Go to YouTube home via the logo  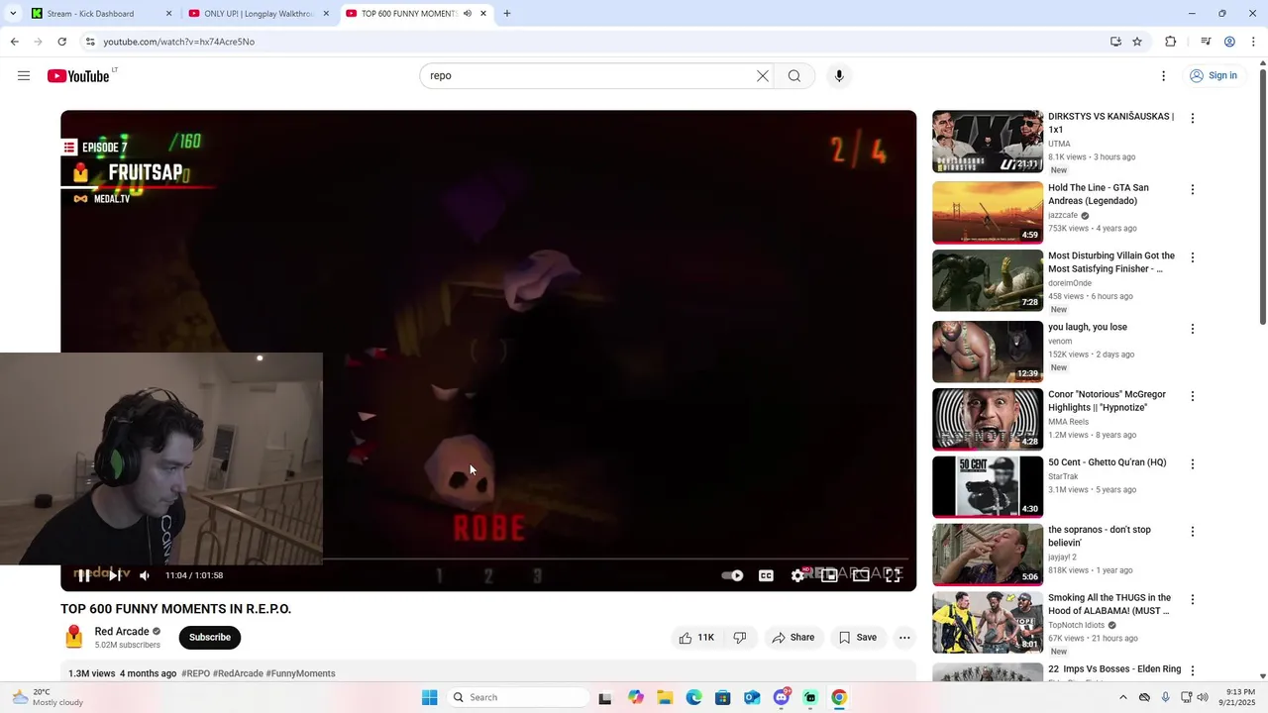pos(78,76)
